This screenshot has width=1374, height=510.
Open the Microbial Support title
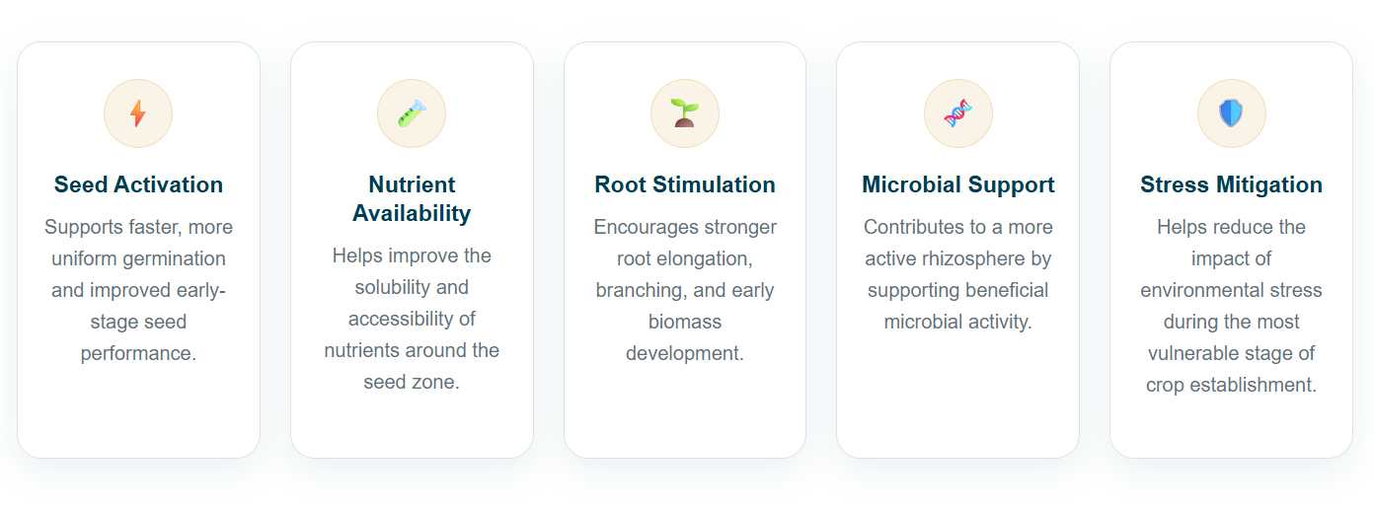(x=957, y=184)
